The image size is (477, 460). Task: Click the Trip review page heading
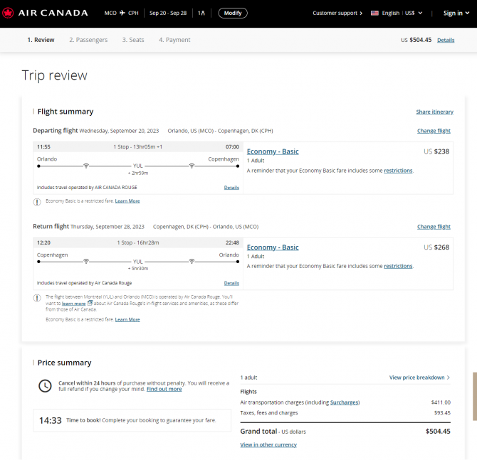[x=54, y=75]
